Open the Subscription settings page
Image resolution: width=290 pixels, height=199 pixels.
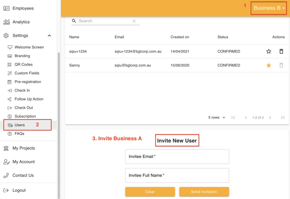click(x=25, y=116)
